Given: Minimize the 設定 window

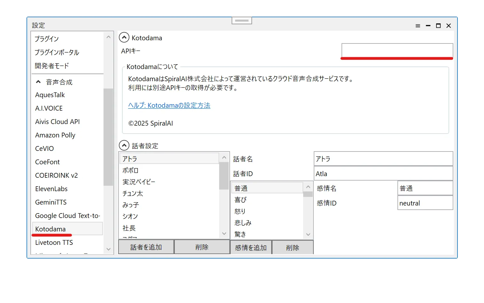Looking at the screenshot, I should pyautogui.click(x=428, y=26).
